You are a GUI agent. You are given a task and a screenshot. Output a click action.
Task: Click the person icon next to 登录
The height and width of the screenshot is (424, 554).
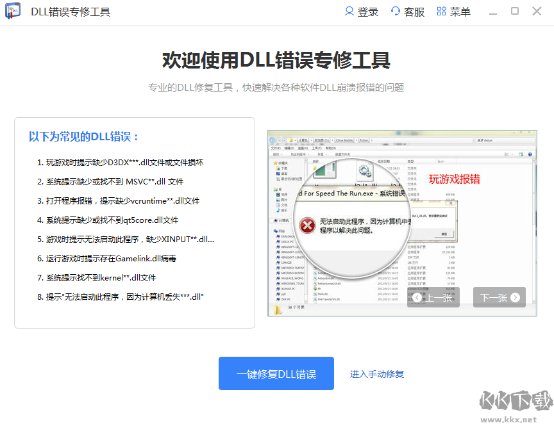click(x=348, y=11)
